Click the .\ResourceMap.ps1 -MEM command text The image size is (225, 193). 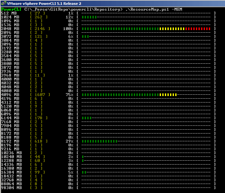point(154,9)
